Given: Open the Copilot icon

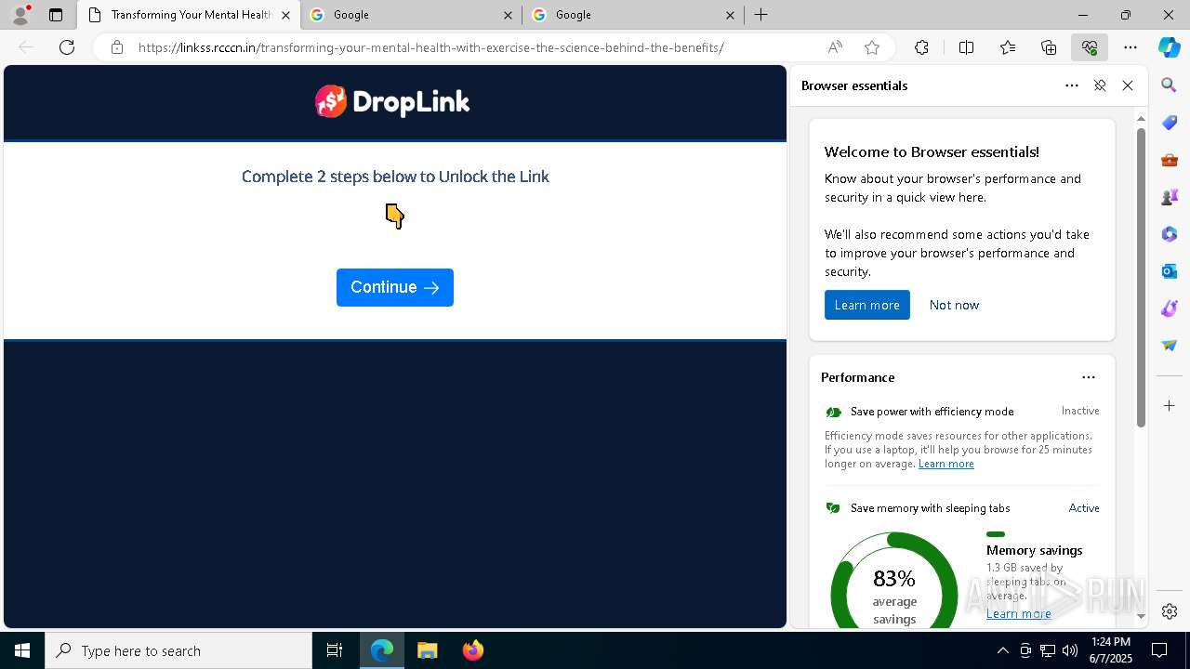Looking at the screenshot, I should click(x=1170, y=47).
